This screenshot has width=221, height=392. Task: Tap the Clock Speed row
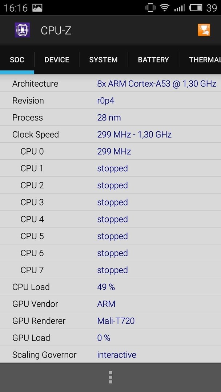pos(110,134)
